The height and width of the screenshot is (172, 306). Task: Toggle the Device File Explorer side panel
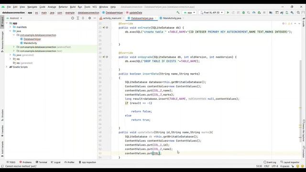304,130
